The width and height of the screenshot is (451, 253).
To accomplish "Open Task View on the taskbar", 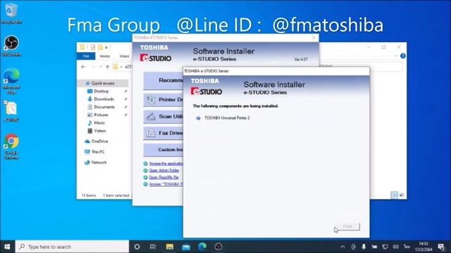I will [153, 247].
